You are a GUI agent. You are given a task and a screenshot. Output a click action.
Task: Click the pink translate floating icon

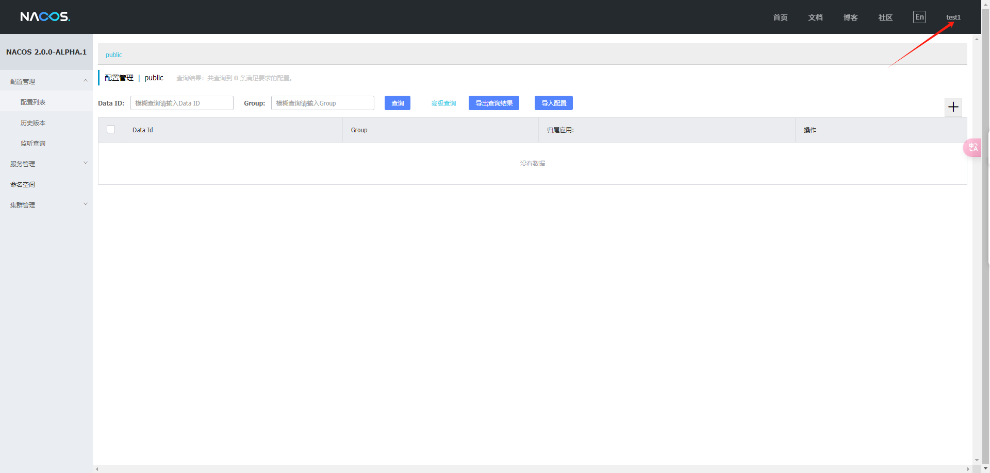point(973,148)
